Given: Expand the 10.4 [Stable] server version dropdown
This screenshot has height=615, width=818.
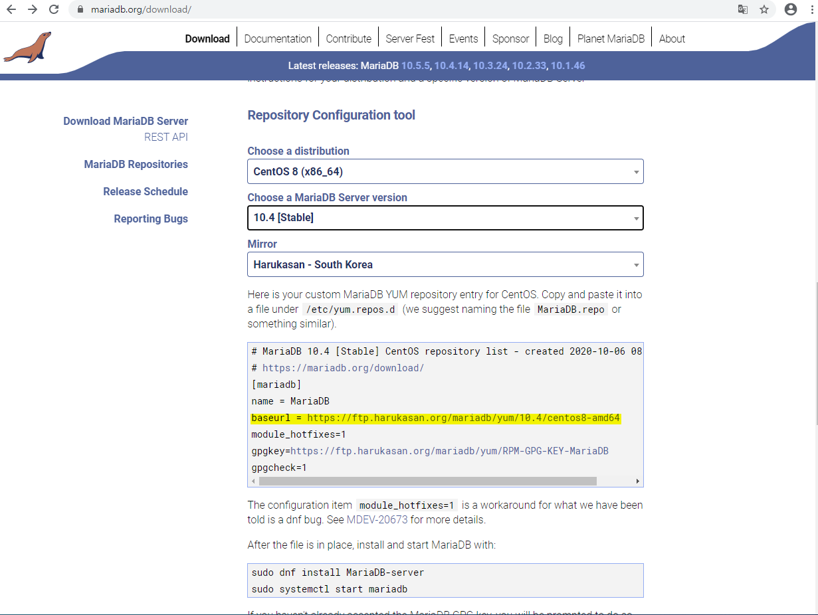Looking at the screenshot, I should pyautogui.click(x=445, y=218).
